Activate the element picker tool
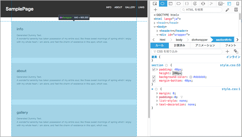 click(155, 4)
